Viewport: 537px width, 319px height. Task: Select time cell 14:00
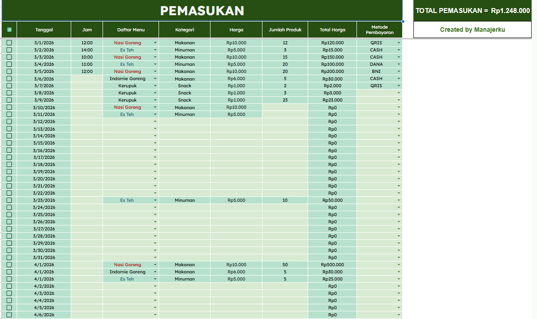(x=87, y=50)
